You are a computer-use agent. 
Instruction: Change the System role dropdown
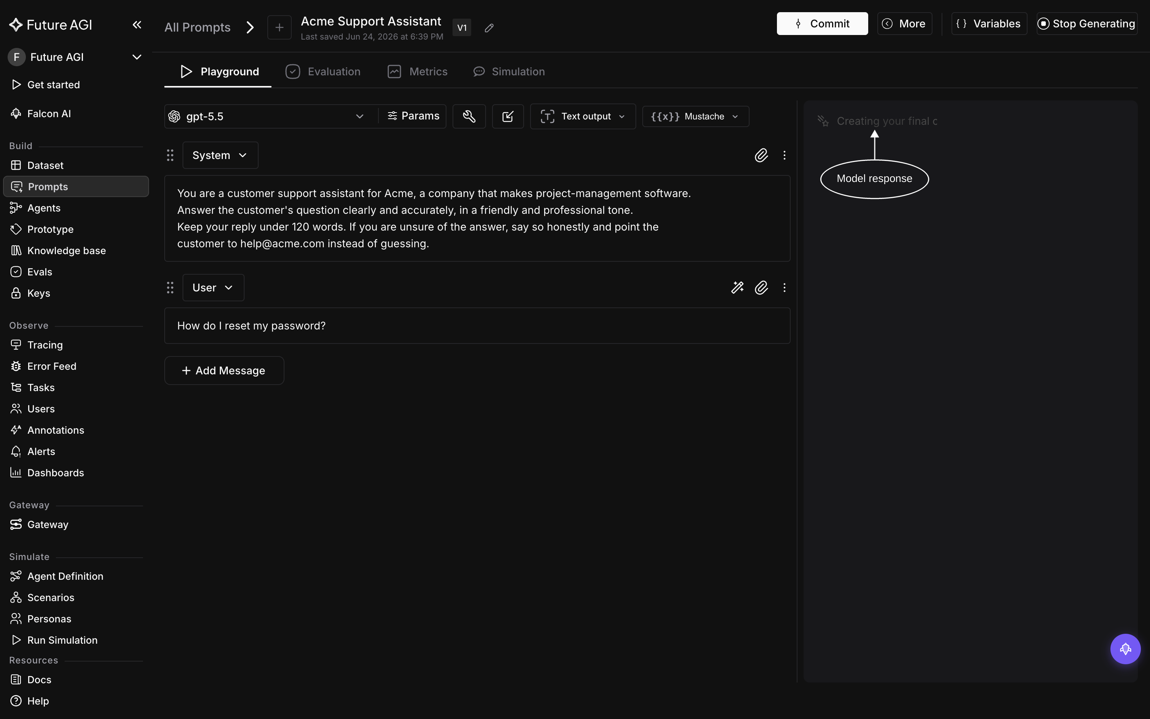(221, 156)
